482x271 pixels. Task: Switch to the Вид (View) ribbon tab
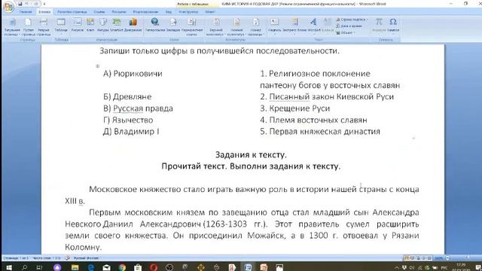[x=169, y=12]
